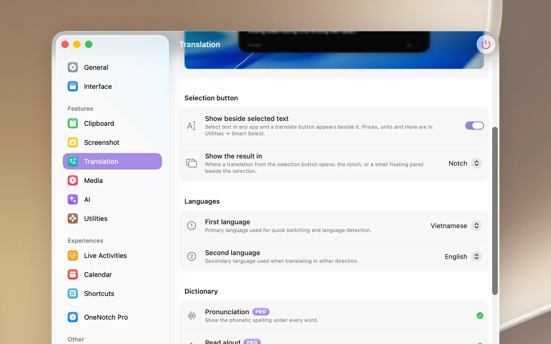Toggle Show beside selected text switch
551x344 pixels.
point(475,126)
